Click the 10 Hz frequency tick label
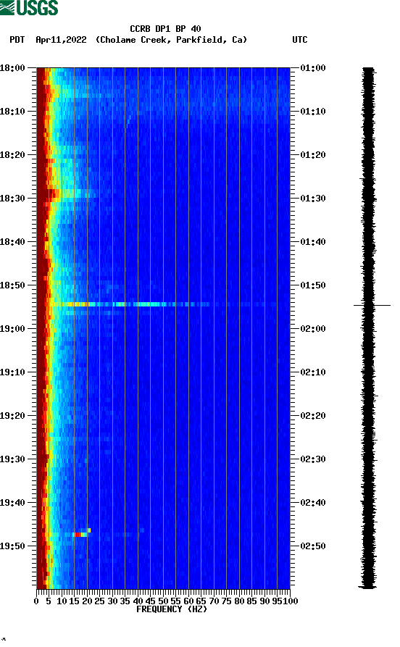This screenshot has height=647, width=400. click(x=62, y=601)
